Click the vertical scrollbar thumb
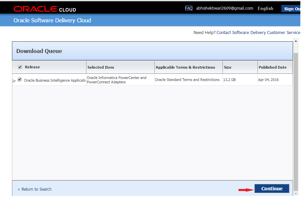The width and height of the screenshot is (301, 197). [296, 121]
